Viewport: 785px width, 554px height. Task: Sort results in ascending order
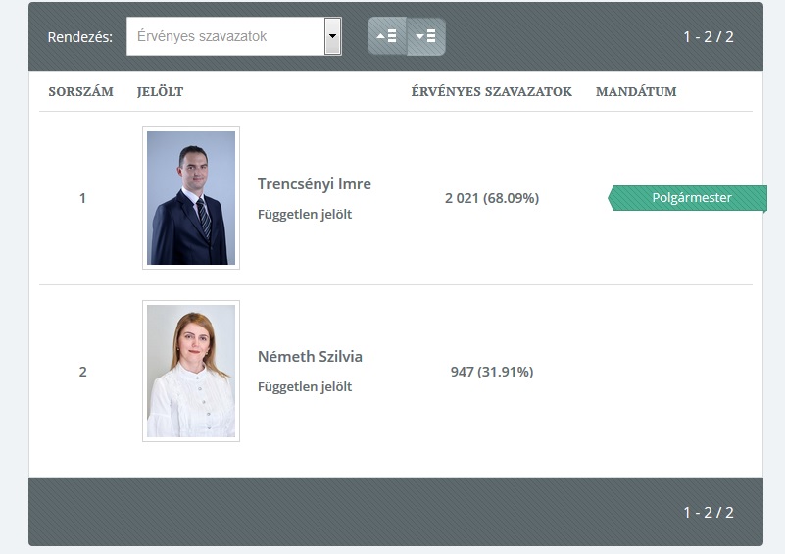(386, 36)
